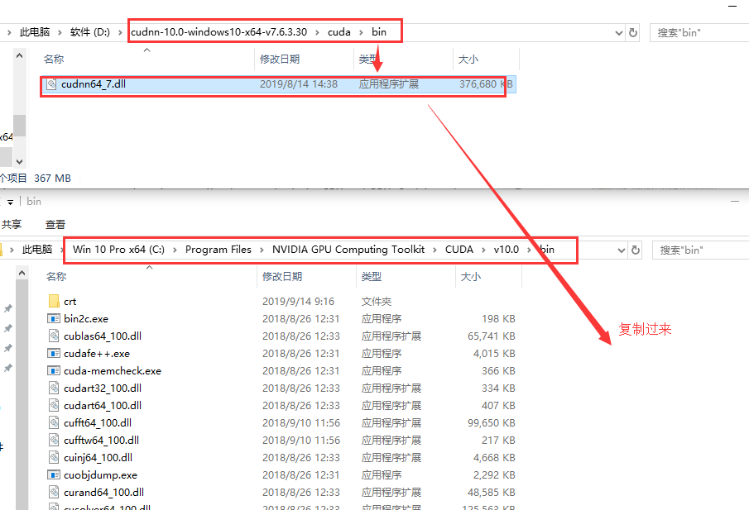This screenshot has height=510, width=749.
Task: Click the cudafe++.exe application icon
Action: point(54,353)
